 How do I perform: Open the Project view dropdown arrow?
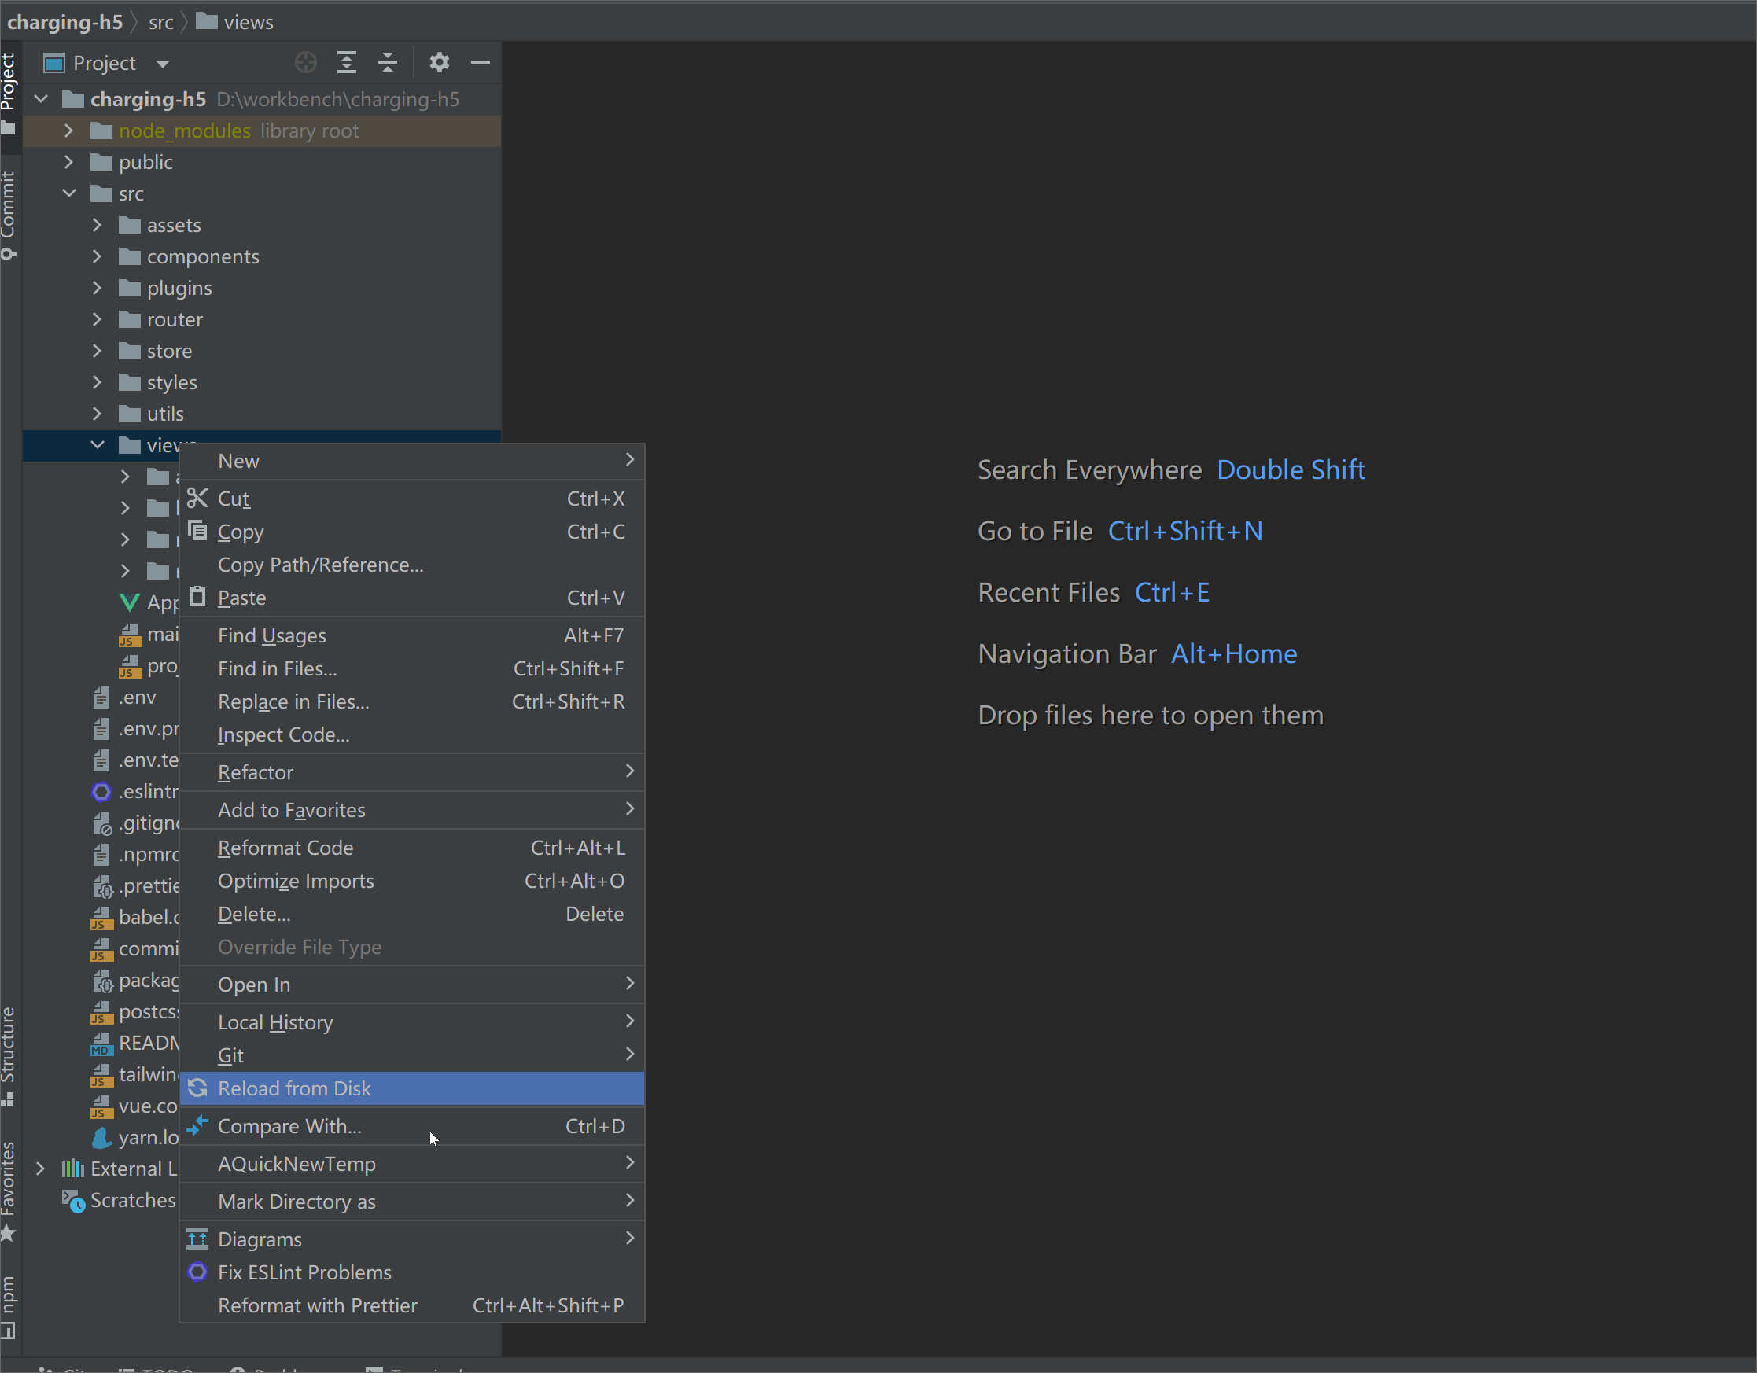click(x=163, y=64)
